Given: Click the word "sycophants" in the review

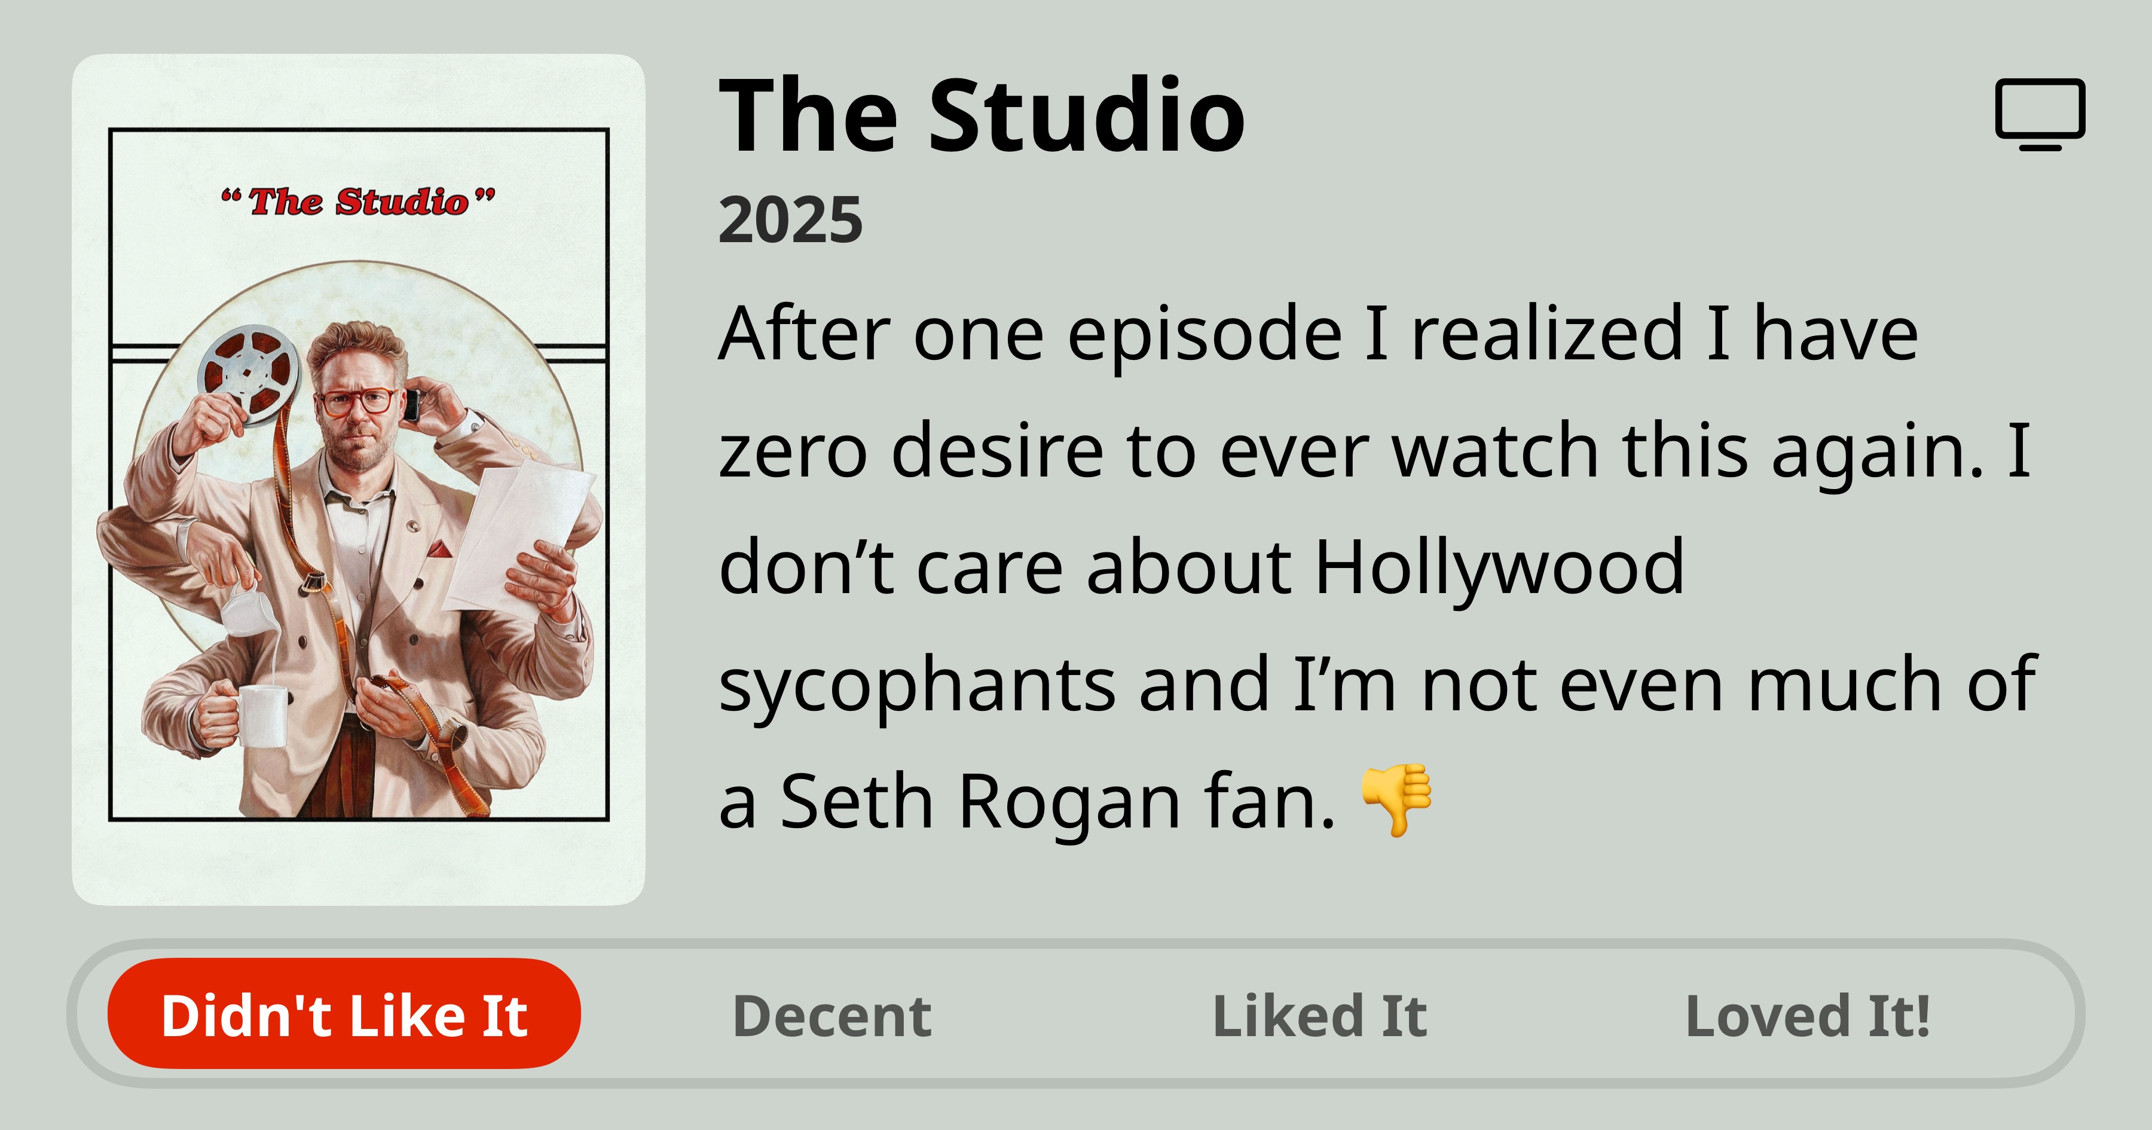Looking at the screenshot, I should [916, 685].
